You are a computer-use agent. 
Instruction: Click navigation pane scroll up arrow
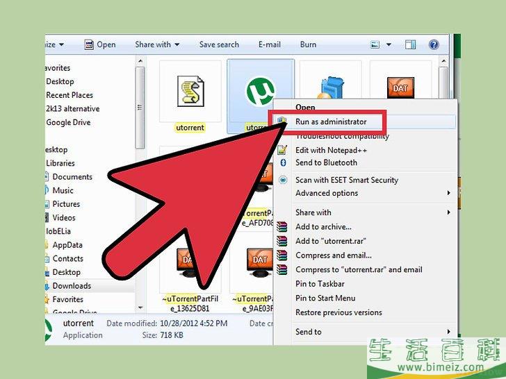[140, 60]
